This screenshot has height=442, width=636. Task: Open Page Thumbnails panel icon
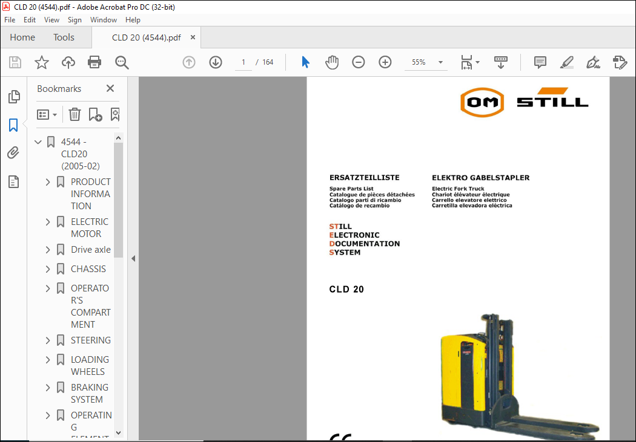click(14, 97)
